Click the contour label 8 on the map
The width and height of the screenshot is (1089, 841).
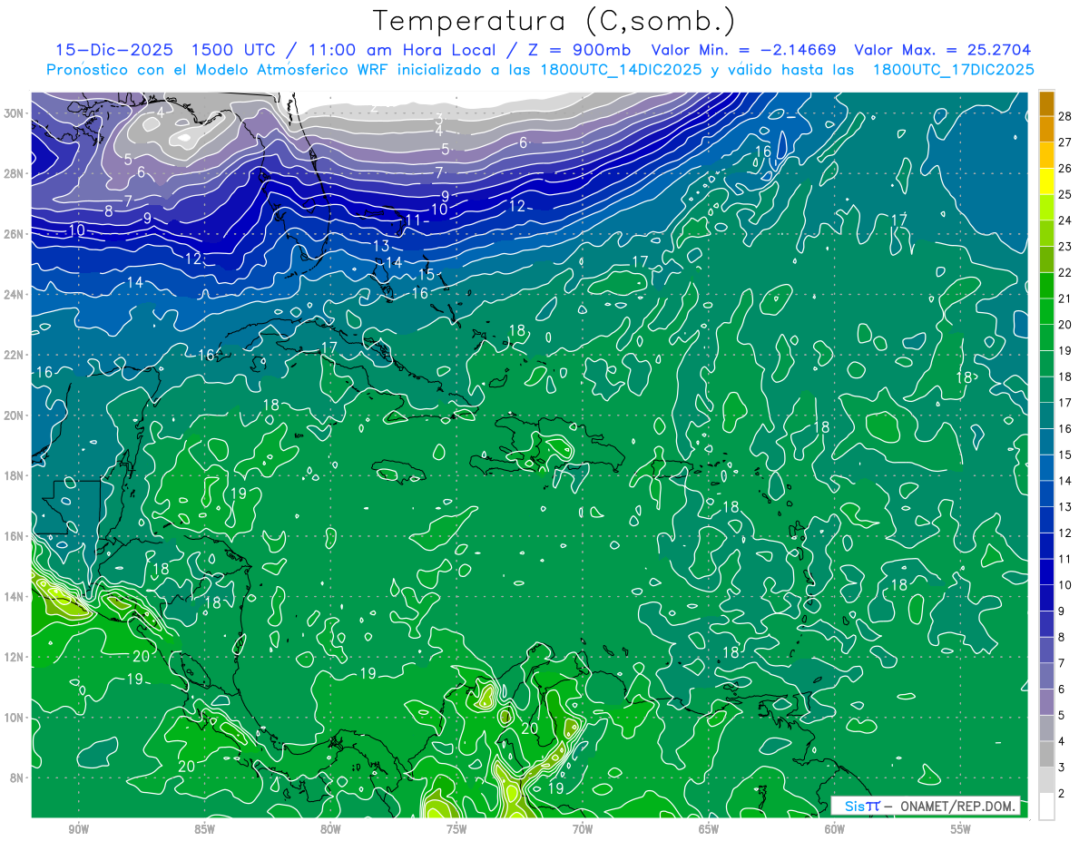(109, 211)
